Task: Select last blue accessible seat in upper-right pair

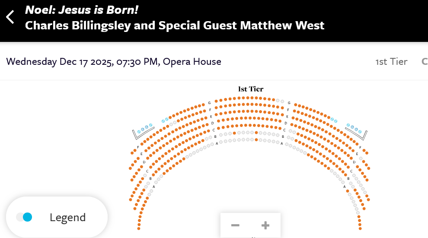Action: coord(336,121)
